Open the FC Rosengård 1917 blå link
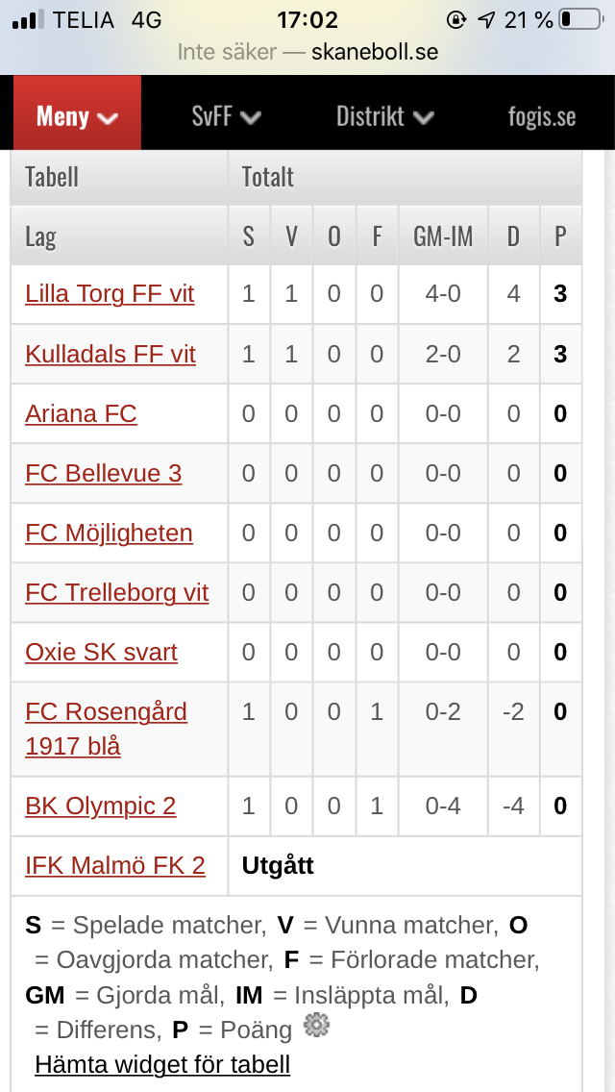The width and height of the screenshot is (615, 1092). pyautogui.click(x=106, y=729)
